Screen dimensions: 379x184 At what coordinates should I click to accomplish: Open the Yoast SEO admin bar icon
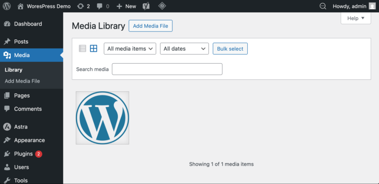click(x=146, y=6)
